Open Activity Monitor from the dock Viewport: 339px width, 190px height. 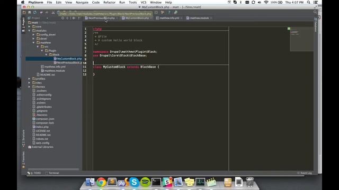tap(200, 182)
